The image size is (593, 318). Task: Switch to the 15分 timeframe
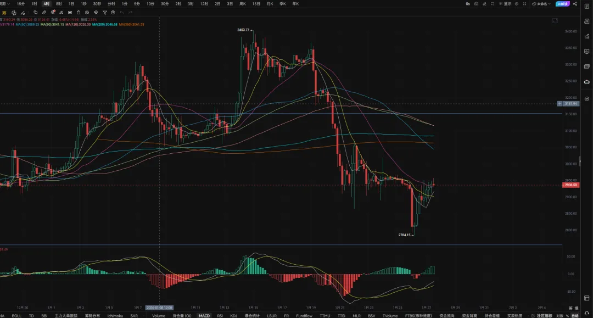point(21,4)
